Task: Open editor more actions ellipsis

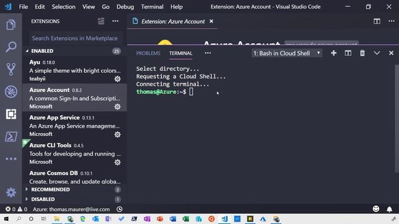Action: 392,21
